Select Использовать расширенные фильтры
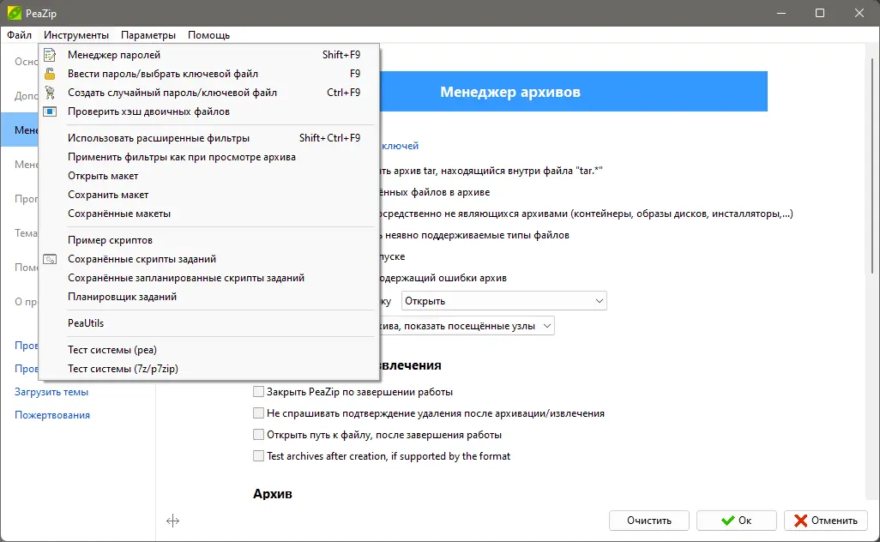 pos(208,138)
